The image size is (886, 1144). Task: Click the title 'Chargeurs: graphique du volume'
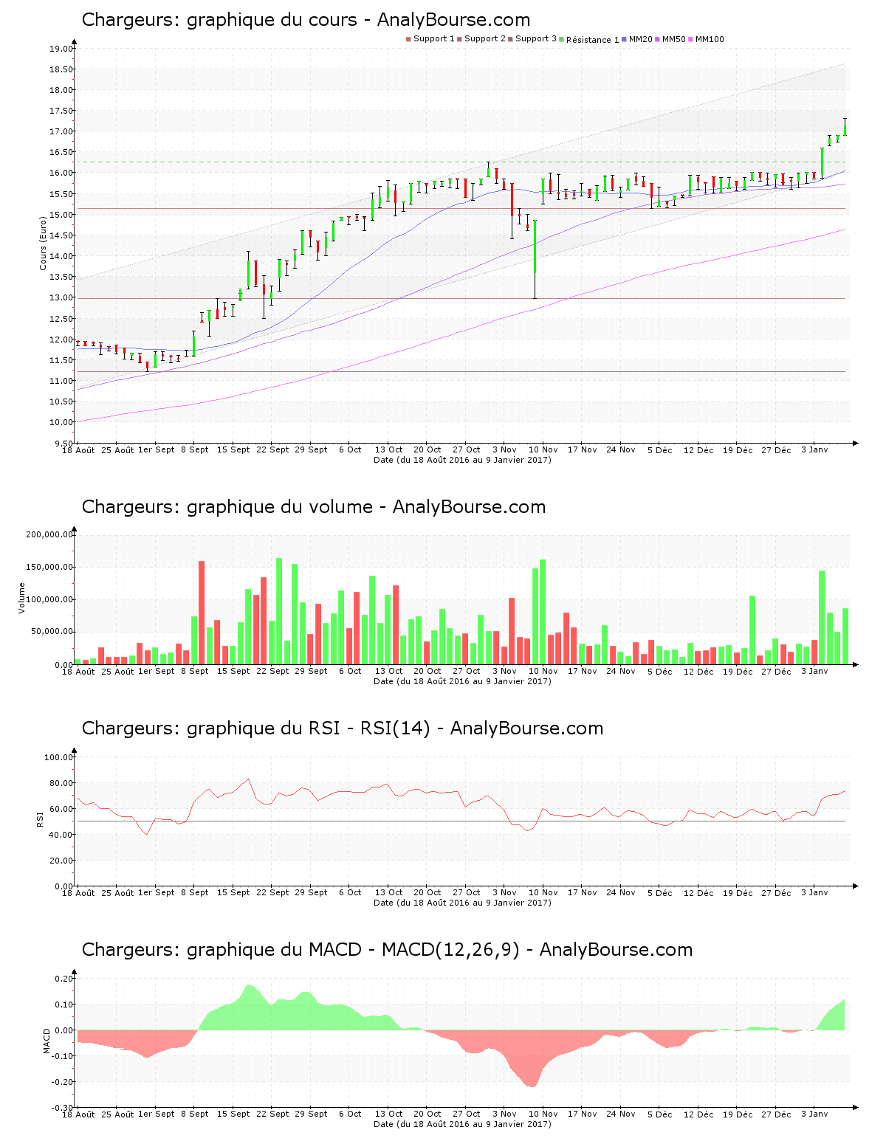227,507
